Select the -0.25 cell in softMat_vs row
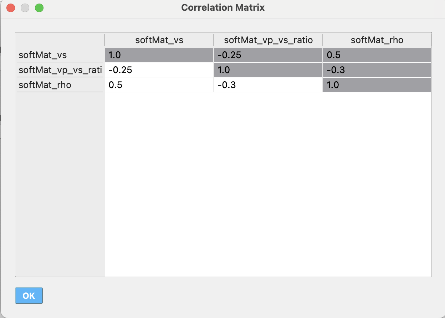The image size is (445, 318). coord(268,55)
